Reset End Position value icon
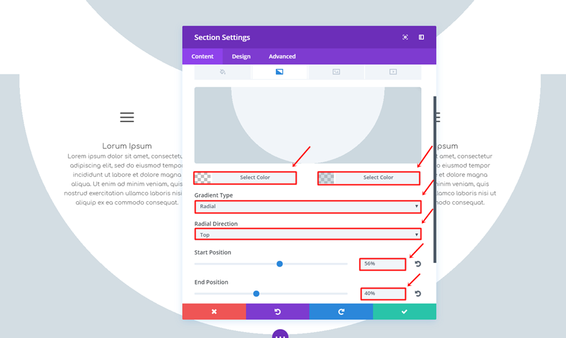The image size is (566, 338). coord(417,294)
